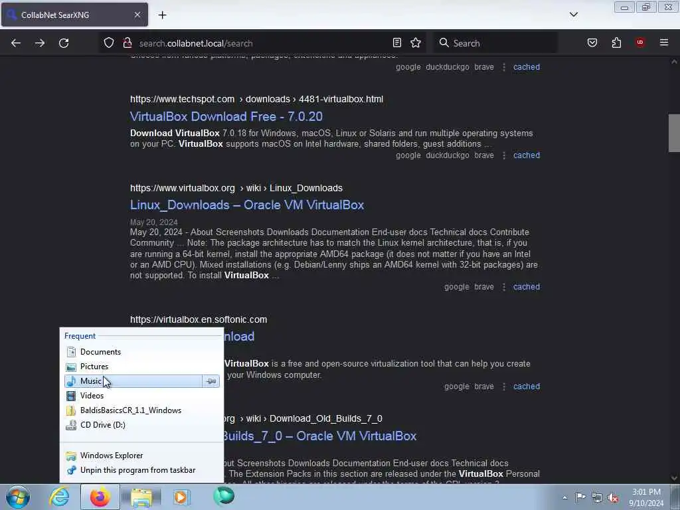Focus the Firefox Search box
Screen dimensions: 680x510
(495, 43)
